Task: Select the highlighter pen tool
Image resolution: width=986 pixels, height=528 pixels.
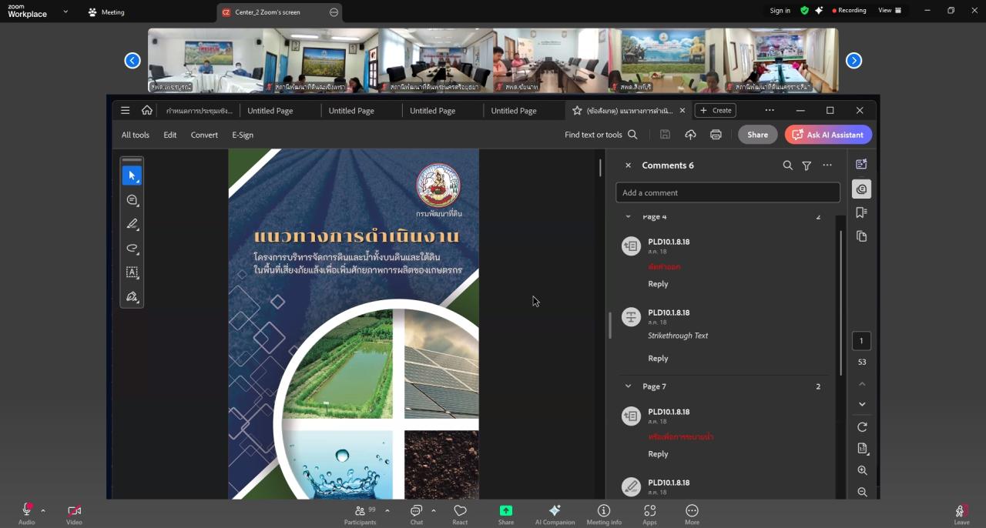Action: point(132,224)
